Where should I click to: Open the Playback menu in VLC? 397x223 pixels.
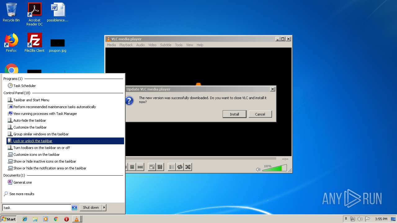click(x=126, y=45)
